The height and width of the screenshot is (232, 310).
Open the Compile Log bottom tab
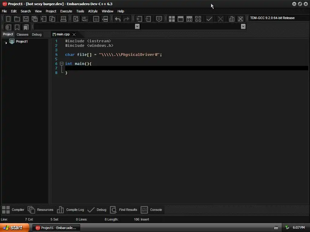pyautogui.click(x=70, y=210)
